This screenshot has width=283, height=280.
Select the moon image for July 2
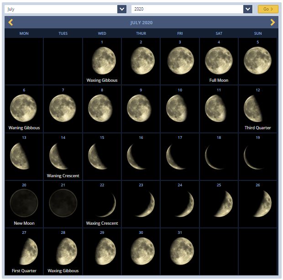(142, 60)
